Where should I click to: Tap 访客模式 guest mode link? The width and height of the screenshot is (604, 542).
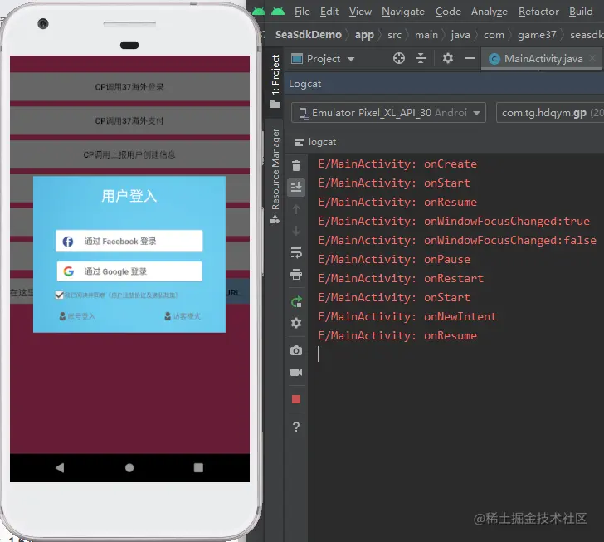pyautogui.click(x=183, y=316)
